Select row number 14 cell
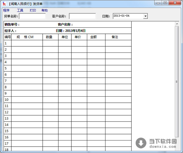This screenshot has width=183, height=153. (8, 125)
